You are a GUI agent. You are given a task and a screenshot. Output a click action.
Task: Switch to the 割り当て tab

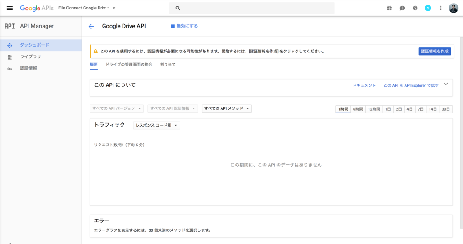pyautogui.click(x=168, y=65)
